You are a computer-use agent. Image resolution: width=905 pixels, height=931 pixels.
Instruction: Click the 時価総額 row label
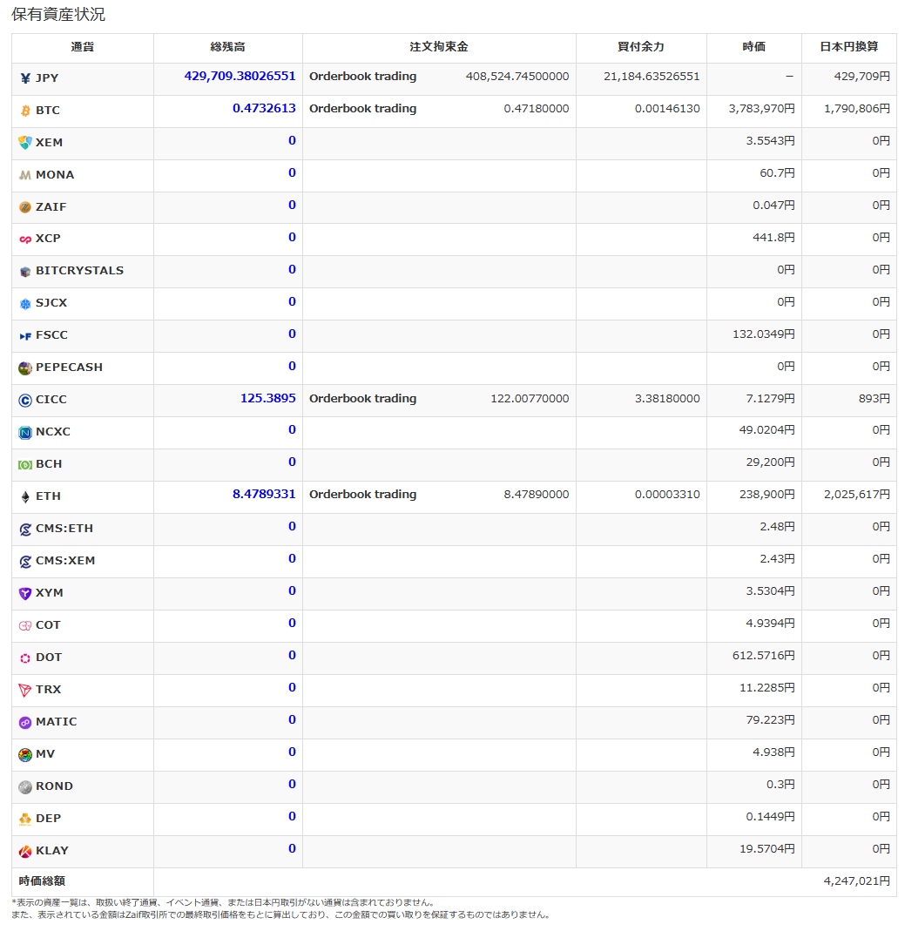click(x=42, y=881)
